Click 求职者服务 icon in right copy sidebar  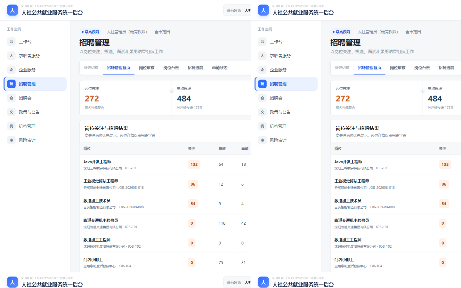263,56
